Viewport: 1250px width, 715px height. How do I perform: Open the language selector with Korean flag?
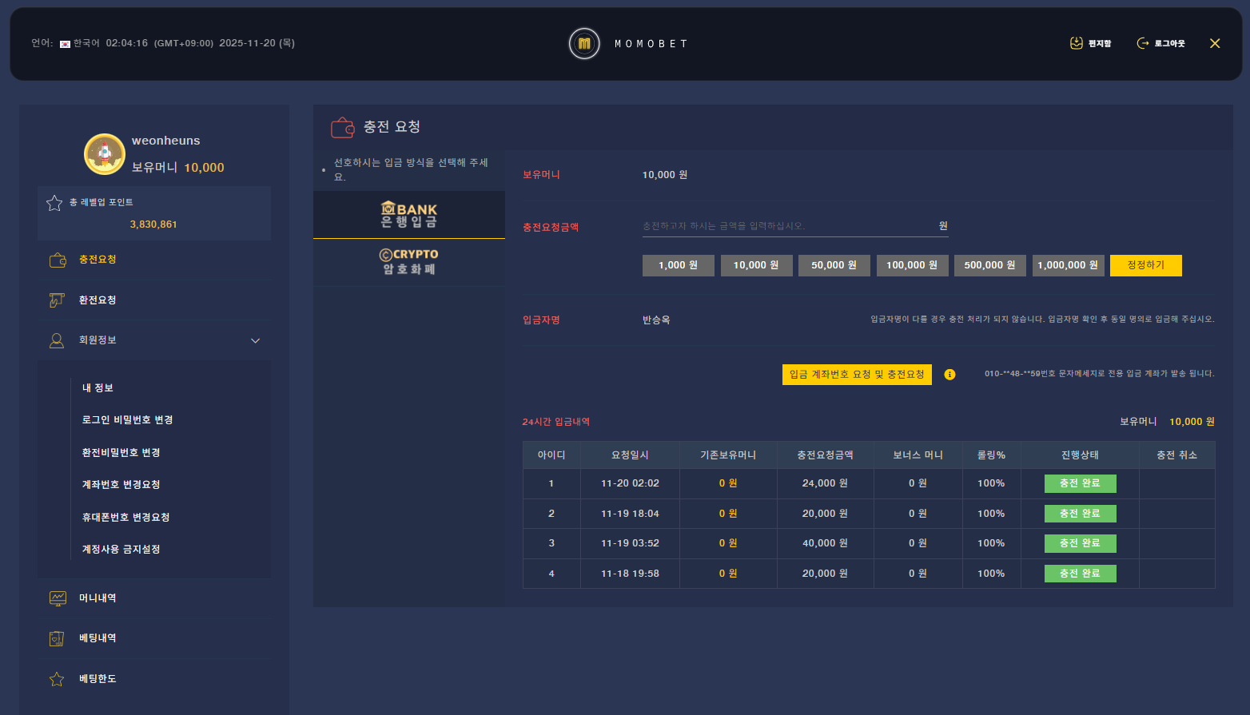tap(79, 43)
